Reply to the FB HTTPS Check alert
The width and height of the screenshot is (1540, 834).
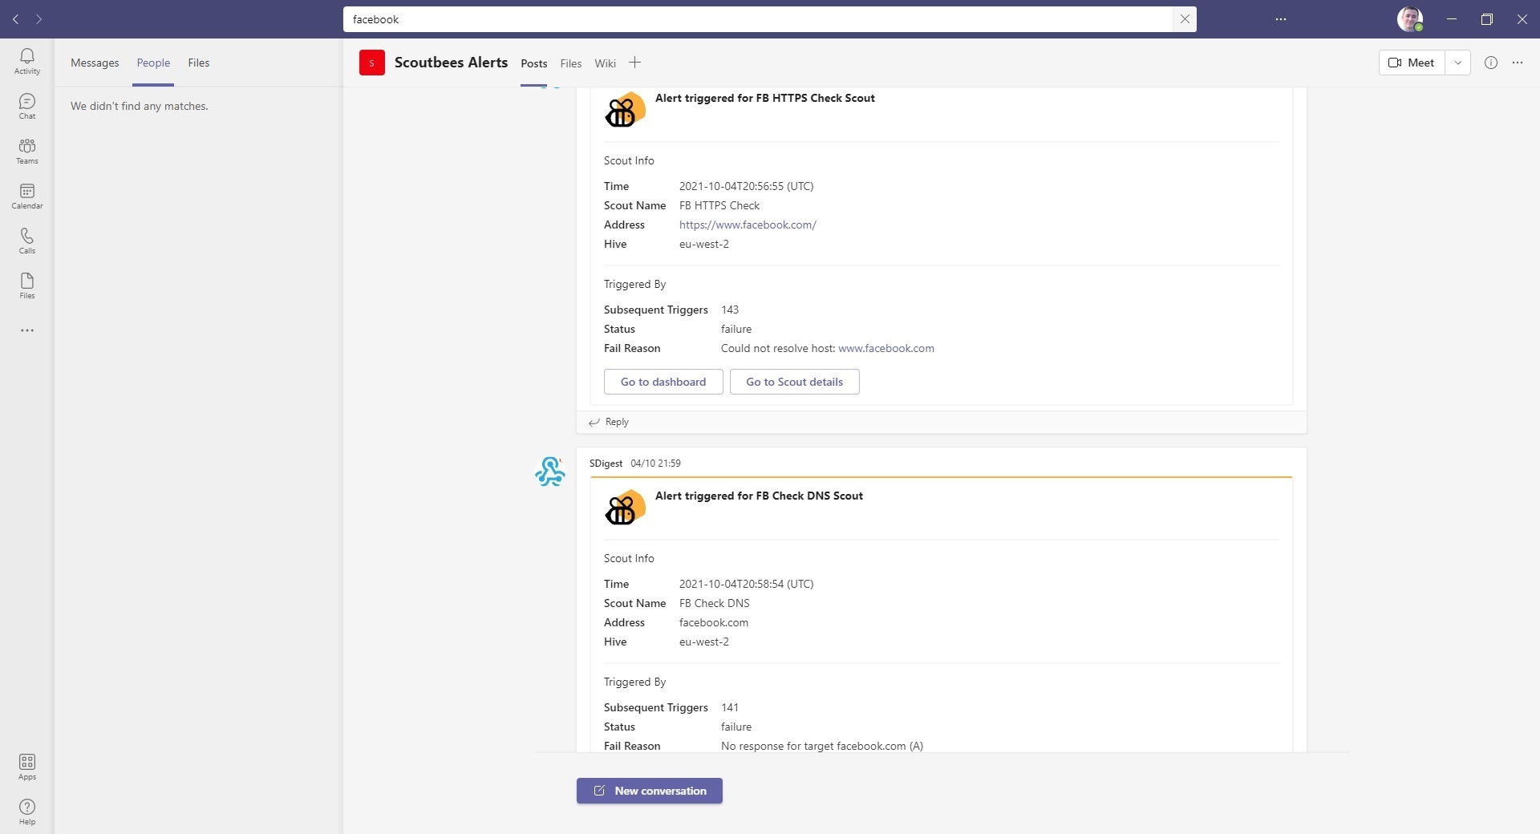(609, 422)
